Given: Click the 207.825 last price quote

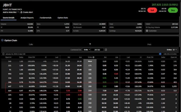Looking at the screenshot, I should 156,5.
